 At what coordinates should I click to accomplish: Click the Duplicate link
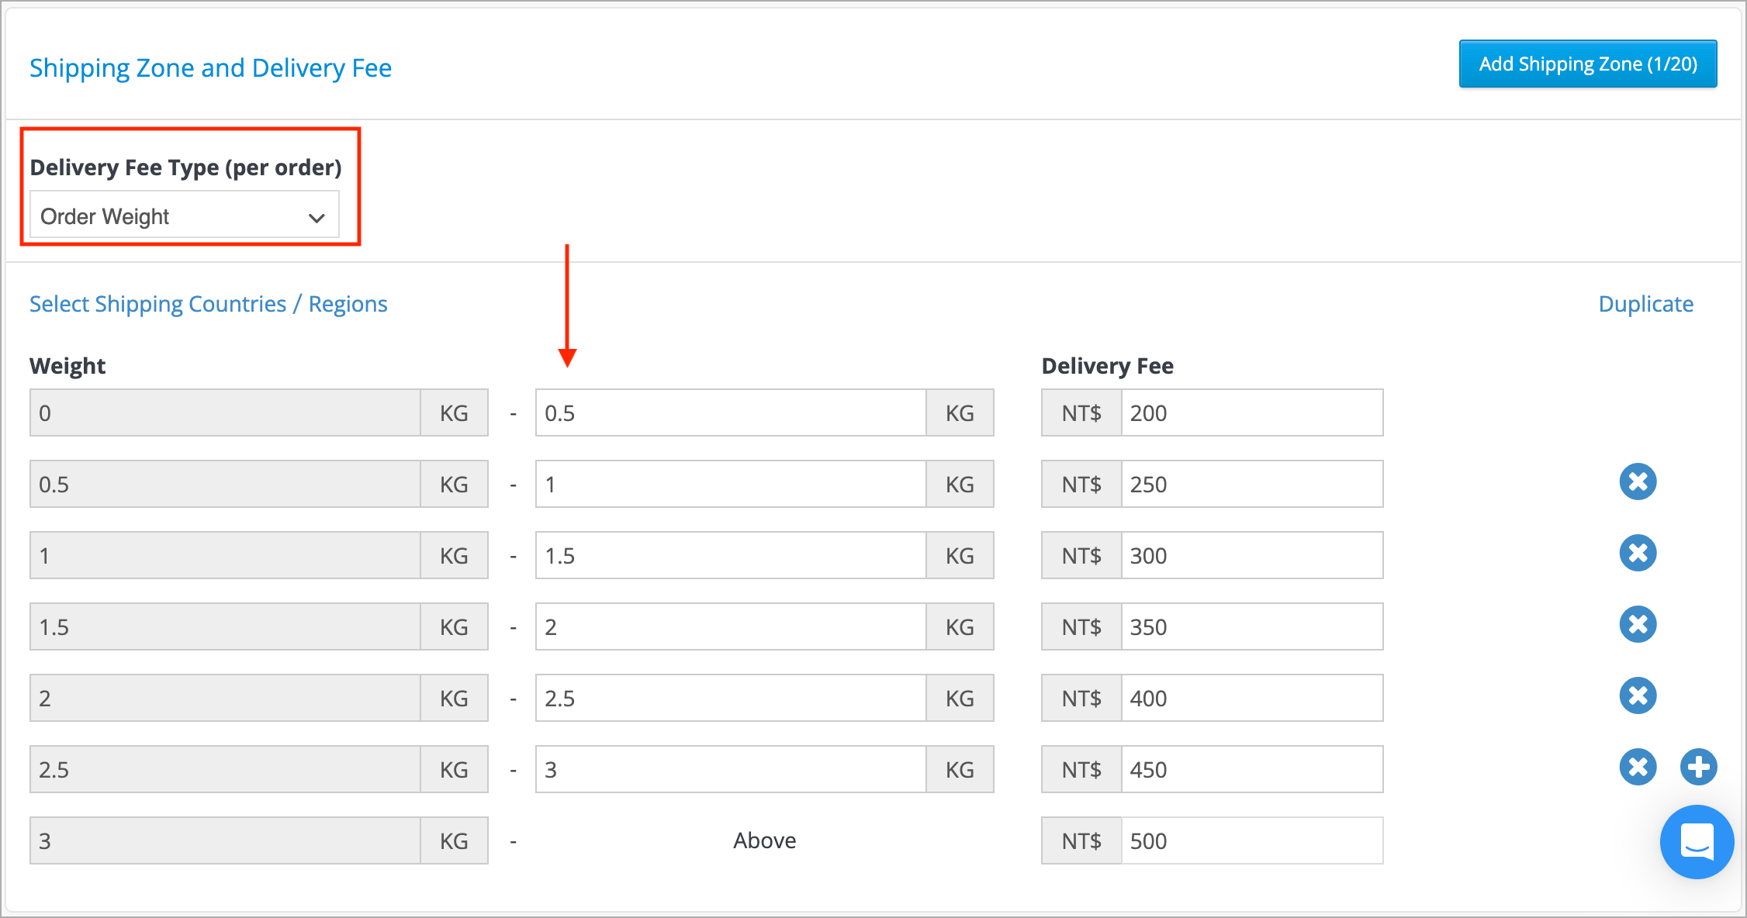click(1645, 304)
